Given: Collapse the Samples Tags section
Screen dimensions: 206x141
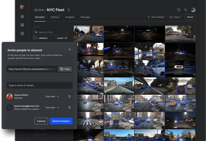Looking at the screenshot, I should tap(67, 32).
